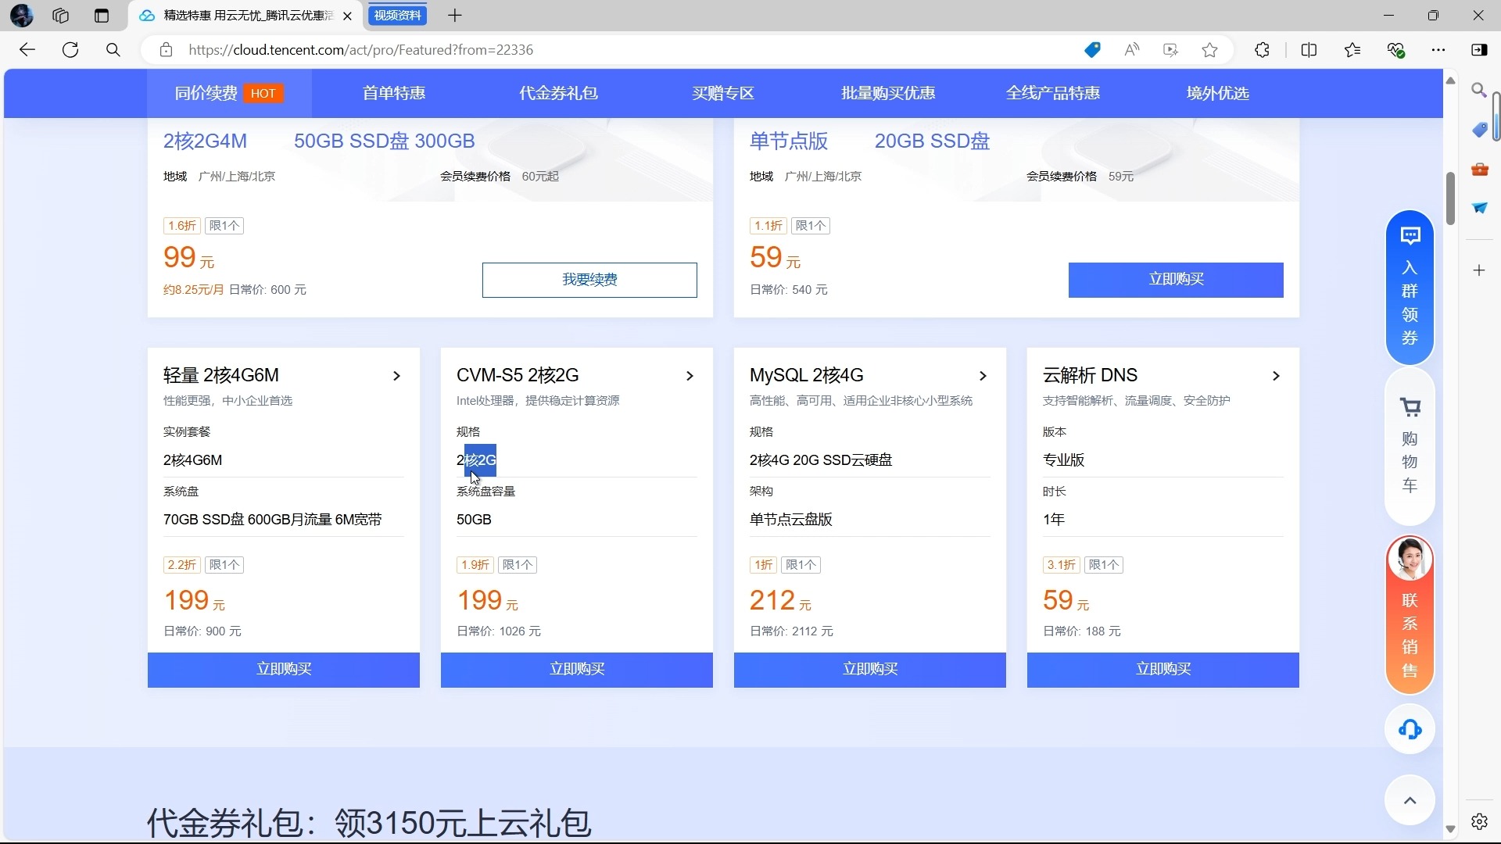Click the search magnifier beside address bar

pos(113,50)
